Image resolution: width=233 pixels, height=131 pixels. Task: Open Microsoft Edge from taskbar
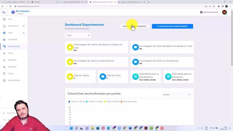point(108,128)
